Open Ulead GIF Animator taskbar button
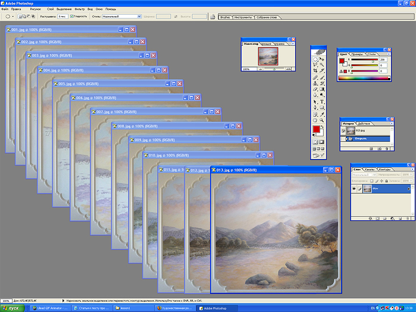This screenshot has height=312, width=416. coord(49,308)
